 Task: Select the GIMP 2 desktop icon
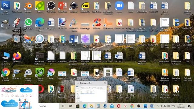5,24
